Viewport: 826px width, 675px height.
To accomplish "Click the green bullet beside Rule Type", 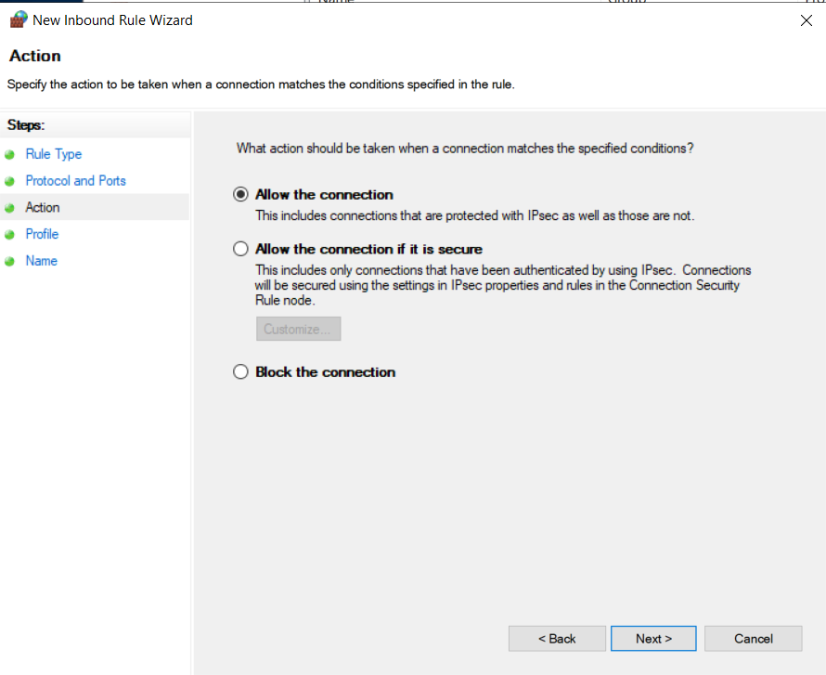I will tap(10, 155).
